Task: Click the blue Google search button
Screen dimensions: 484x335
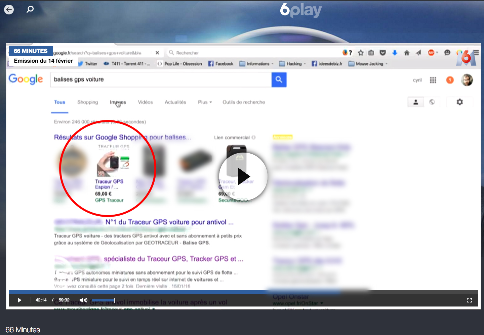Action: 279,79
